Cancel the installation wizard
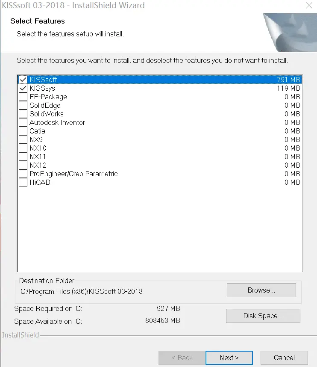The width and height of the screenshot is (317, 367). (284, 358)
